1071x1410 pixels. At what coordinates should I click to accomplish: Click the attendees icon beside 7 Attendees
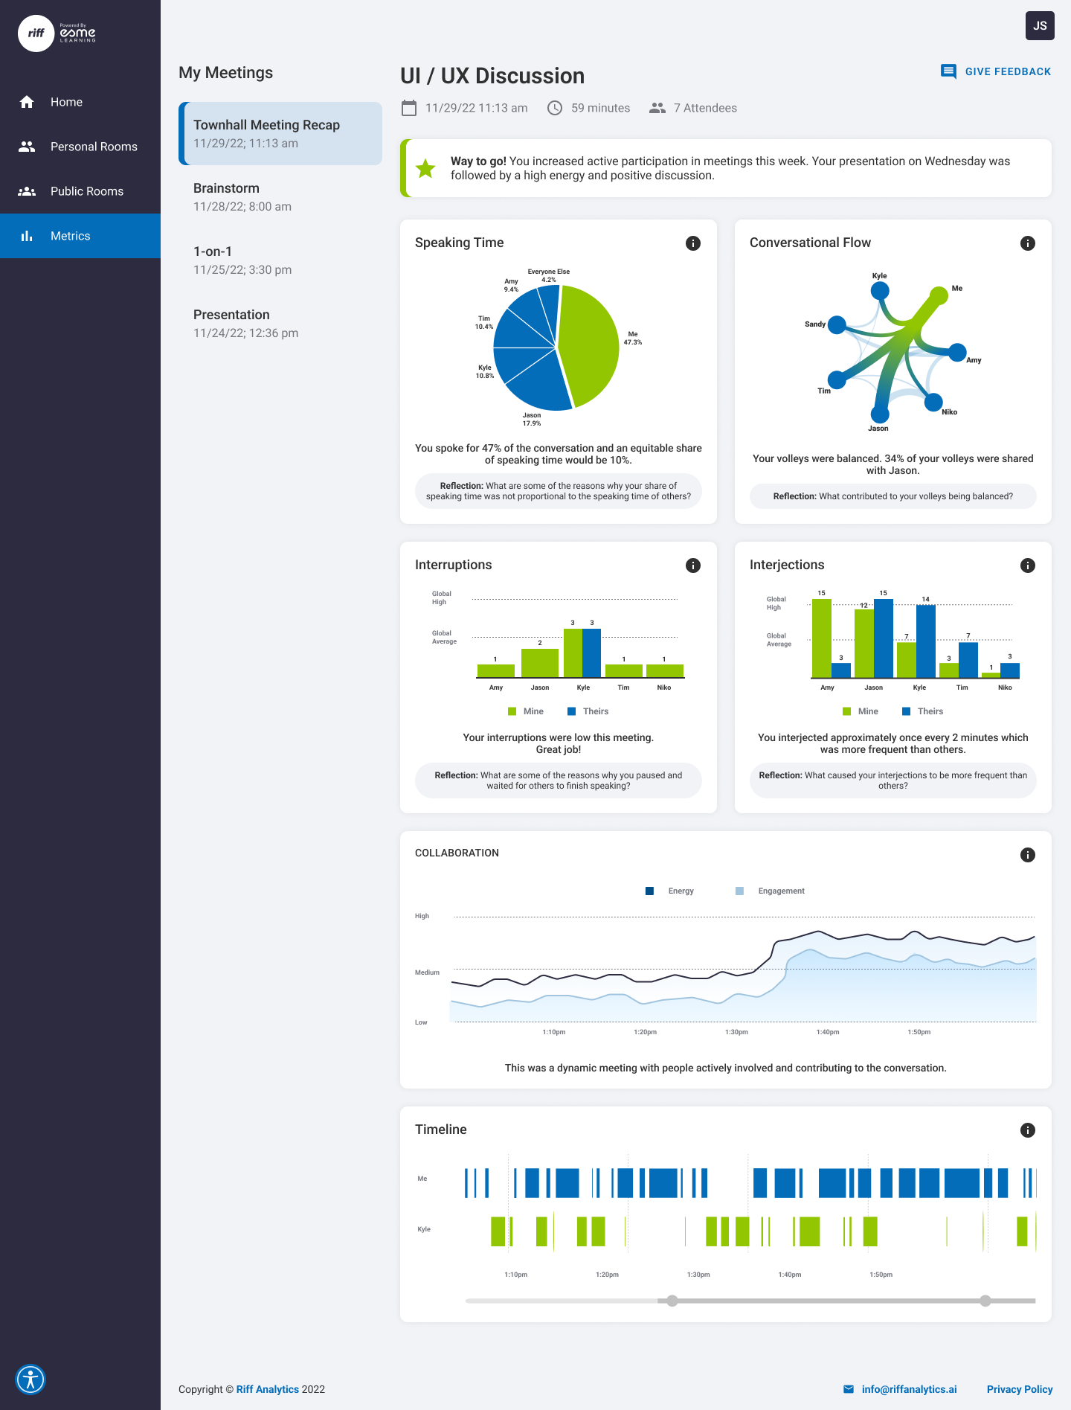tap(657, 108)
